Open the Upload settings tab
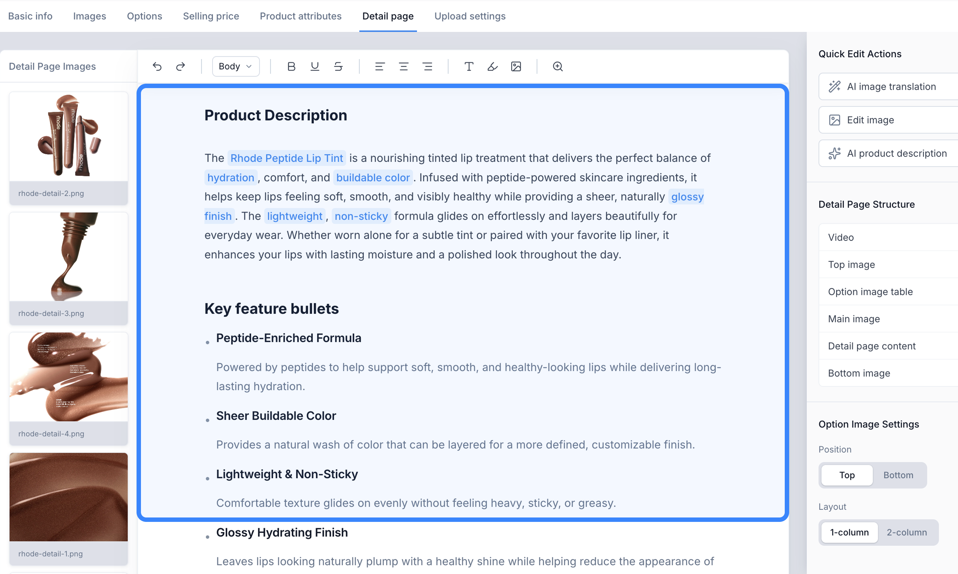Image resolution: width=958 pixels, height=574 pixels. point(470,16)
